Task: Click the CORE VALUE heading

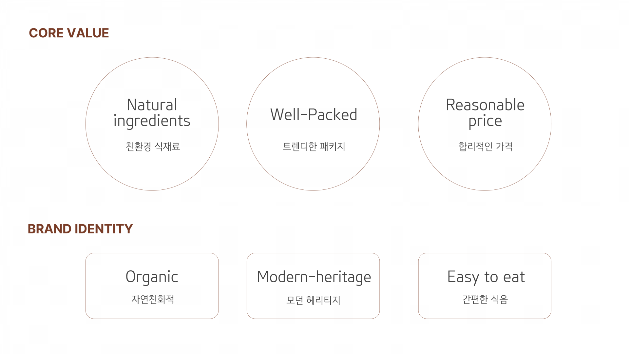Action: pos(69,33)
